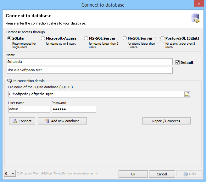
Task: Focus the Name field containing Softpedia
Action: 89,62
